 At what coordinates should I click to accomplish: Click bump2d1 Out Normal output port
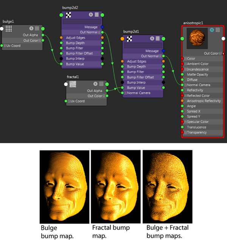click(163, 56)
